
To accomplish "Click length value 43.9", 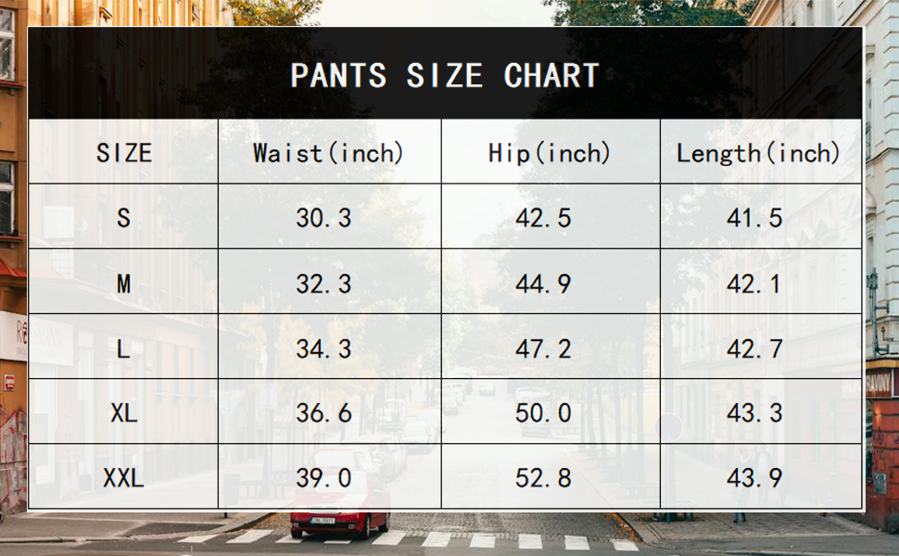I will tap(754, 478).
